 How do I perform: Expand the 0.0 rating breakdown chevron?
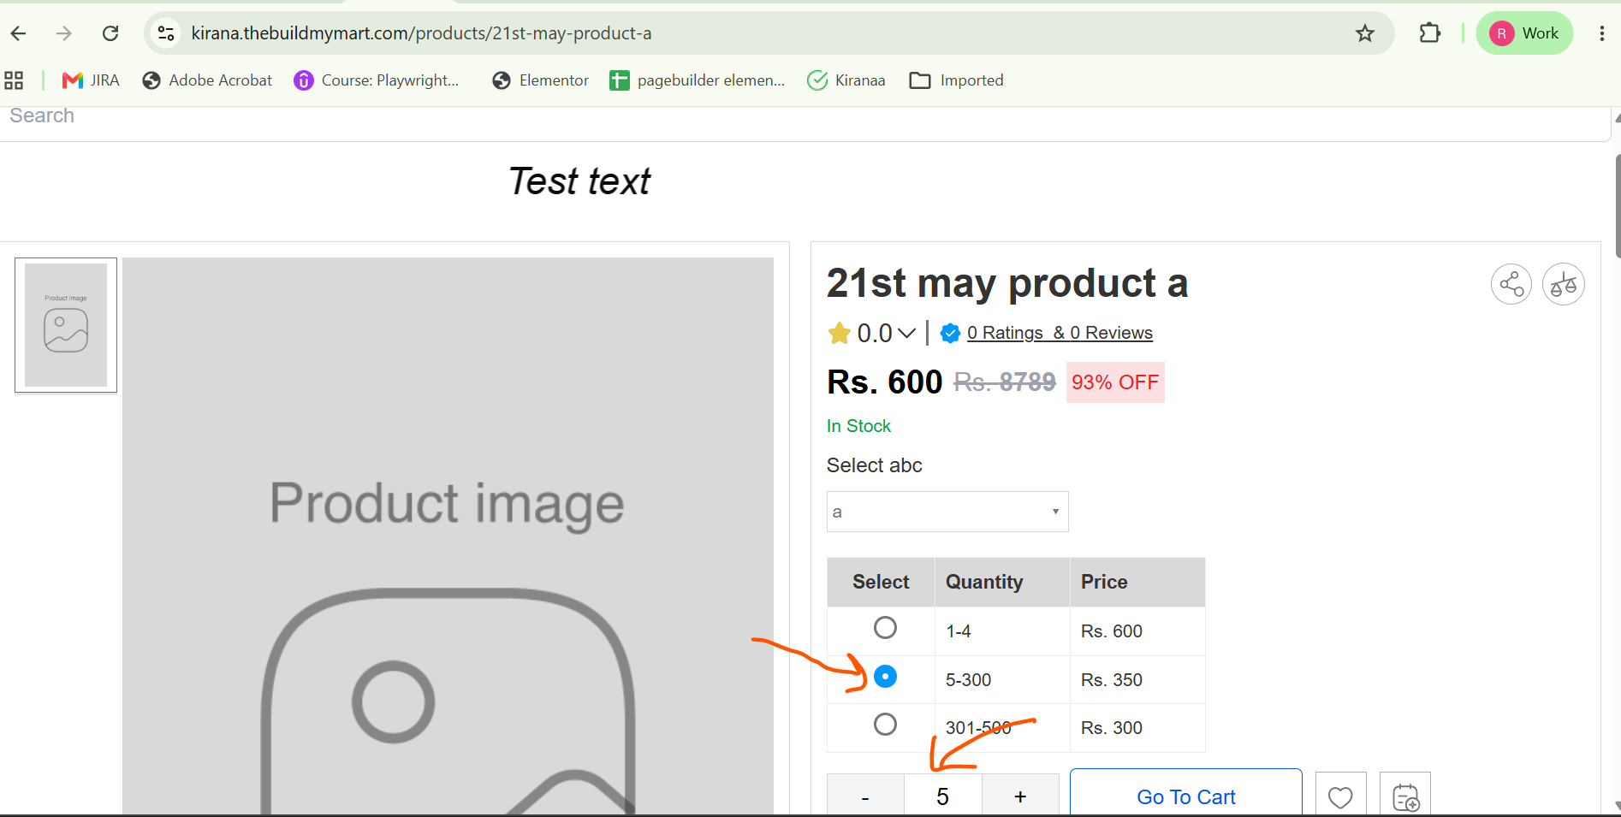pos(906,333)
